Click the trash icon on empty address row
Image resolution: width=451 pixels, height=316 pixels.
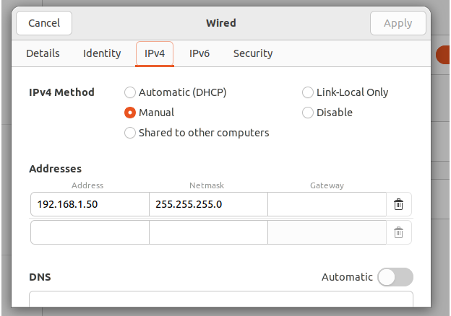click(x=398, y=232)
